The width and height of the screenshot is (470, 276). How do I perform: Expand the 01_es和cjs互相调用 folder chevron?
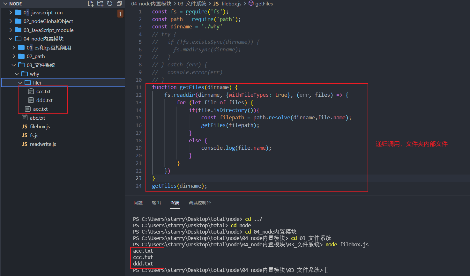(x=14, y=48)
